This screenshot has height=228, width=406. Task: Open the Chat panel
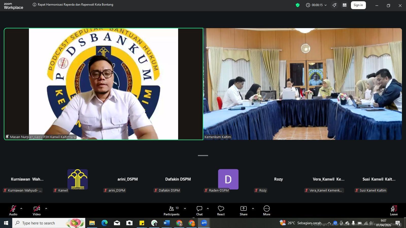tap(199, 211)
